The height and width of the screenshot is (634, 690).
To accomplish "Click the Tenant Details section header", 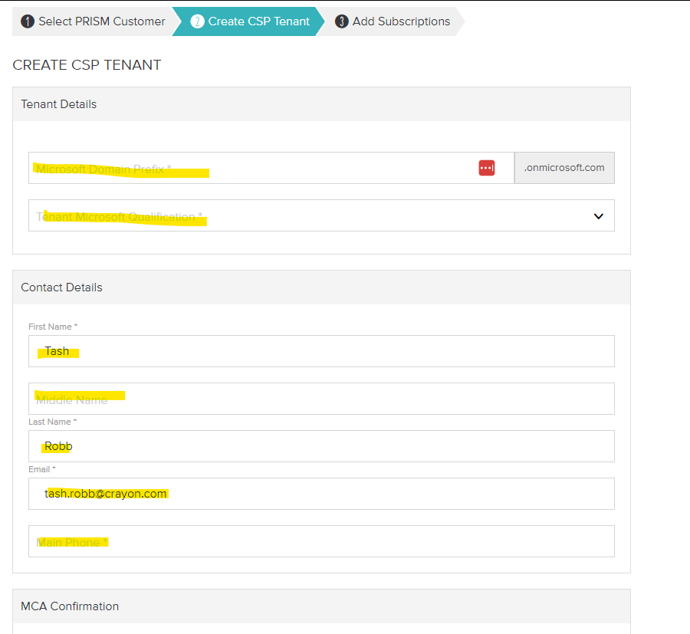I will click(58, 104).
